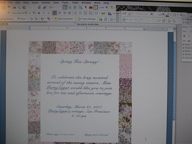
Task: Open the Table menu
Action: click(x=75, y=2)
